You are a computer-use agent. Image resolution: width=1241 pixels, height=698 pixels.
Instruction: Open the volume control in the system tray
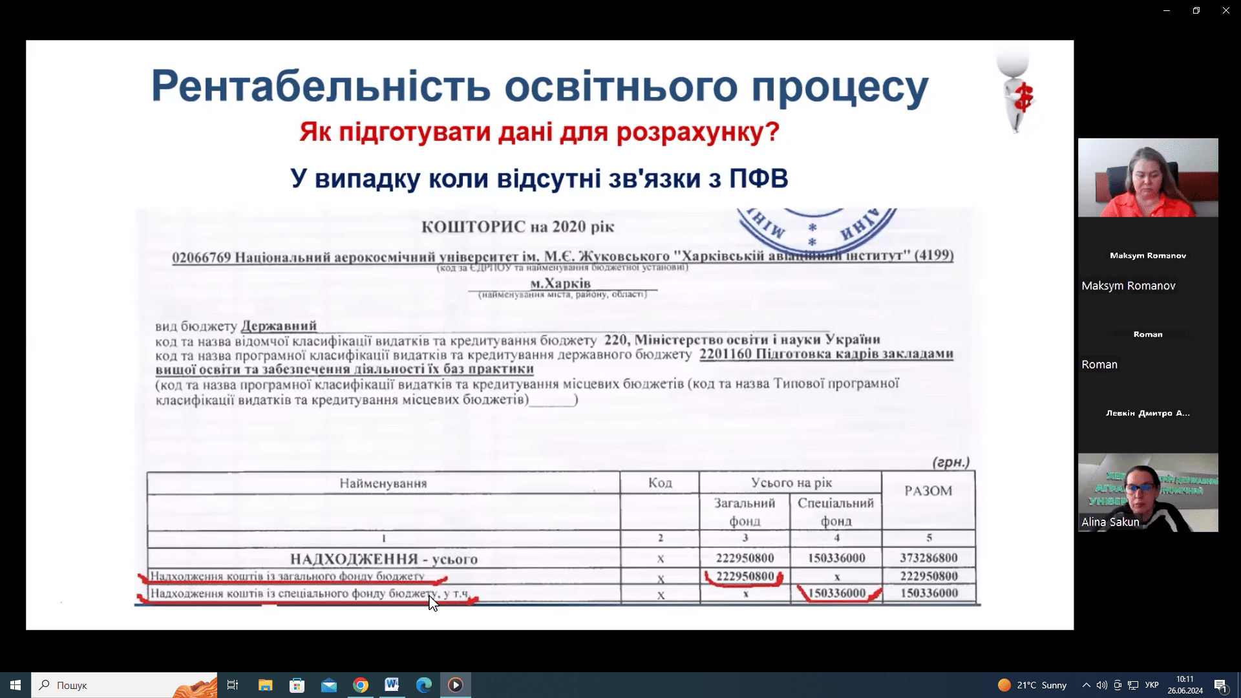click(1102, 685)
